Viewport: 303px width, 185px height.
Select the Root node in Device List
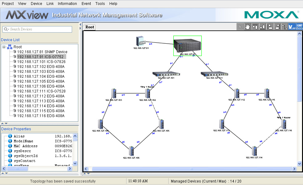tap(18, 47)
